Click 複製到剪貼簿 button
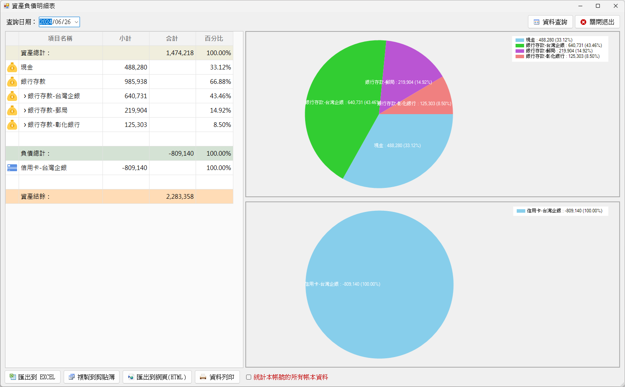Viewport: 625px width, 387px height. click(x=92, y=377)
